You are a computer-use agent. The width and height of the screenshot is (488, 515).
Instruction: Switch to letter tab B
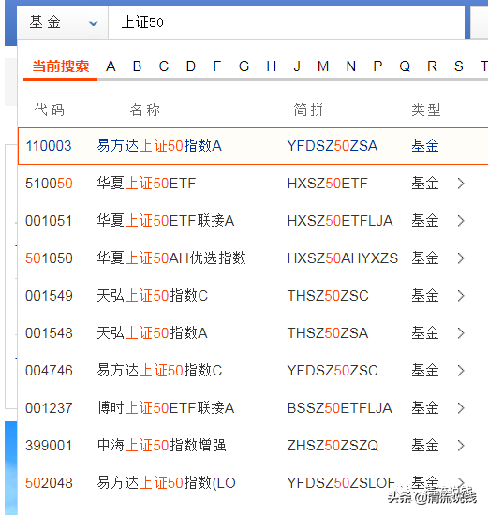pos(138,66)
